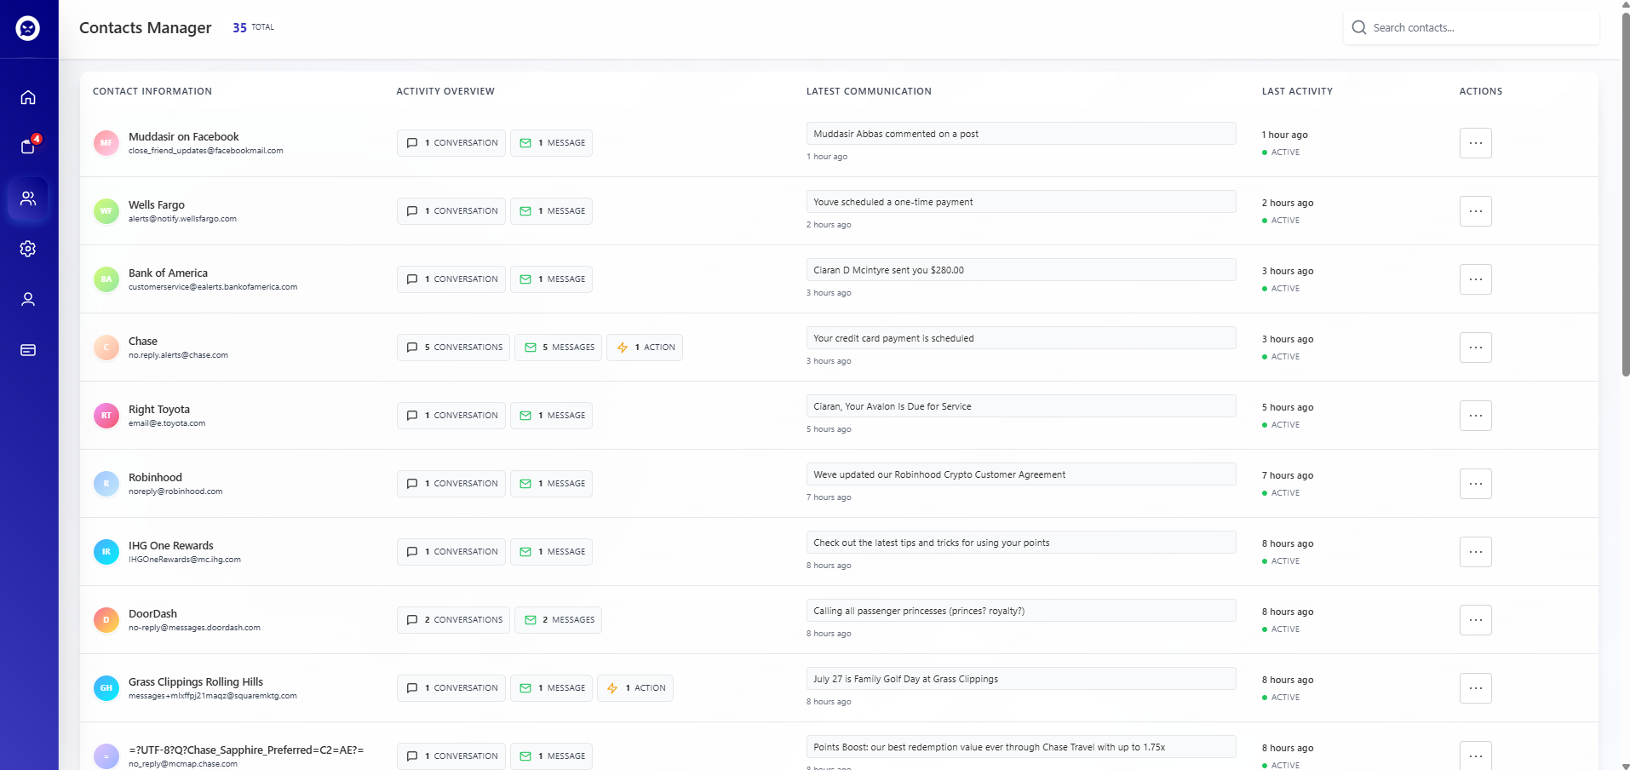Image resolution: width=1630 pixels, height=770 pixels.
Task: Click inside the Search contacts field
Action: click(x=1473, y=27)
